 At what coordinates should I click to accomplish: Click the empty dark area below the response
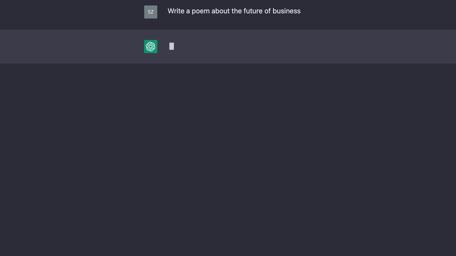(228, 160)
